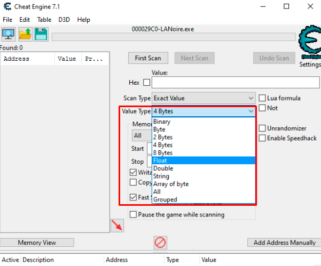
Task: Click into the Value input field
Action: tap(235, 83)
